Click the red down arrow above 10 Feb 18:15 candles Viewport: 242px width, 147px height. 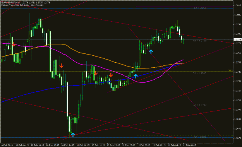96,73
